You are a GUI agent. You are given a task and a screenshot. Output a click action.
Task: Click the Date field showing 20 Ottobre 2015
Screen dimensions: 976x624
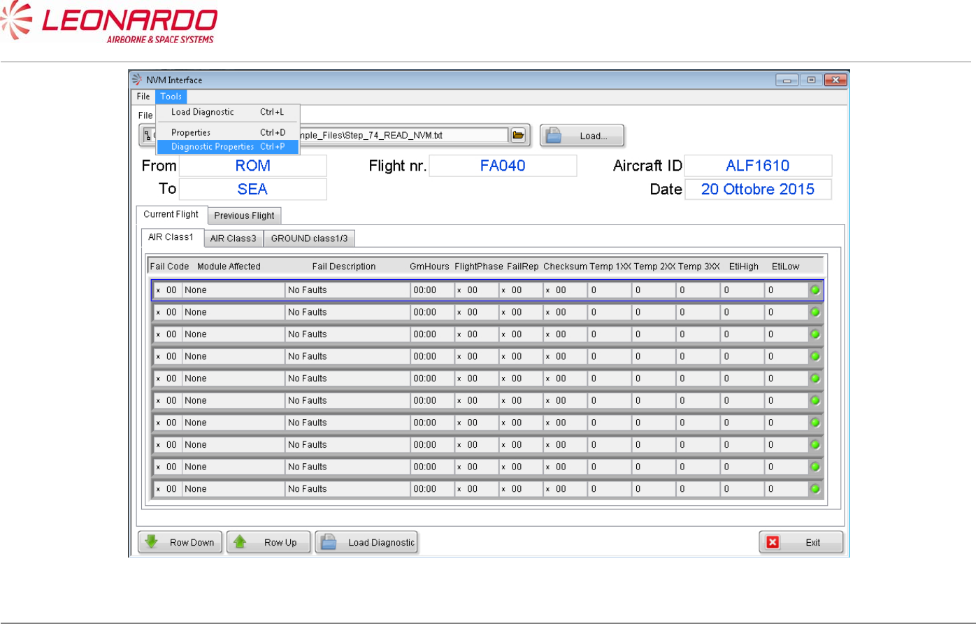(x=758, y=189)
